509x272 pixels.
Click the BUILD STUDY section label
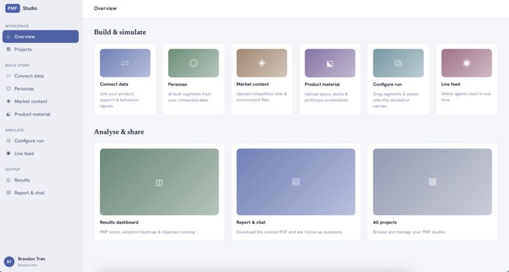point(17,66)
